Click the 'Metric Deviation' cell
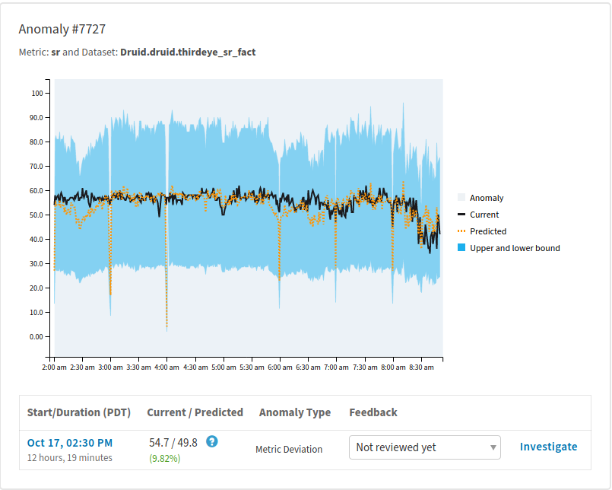 click(289, 450)
